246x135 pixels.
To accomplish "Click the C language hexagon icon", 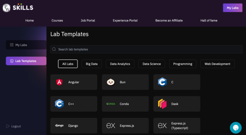I will (162, 82).
